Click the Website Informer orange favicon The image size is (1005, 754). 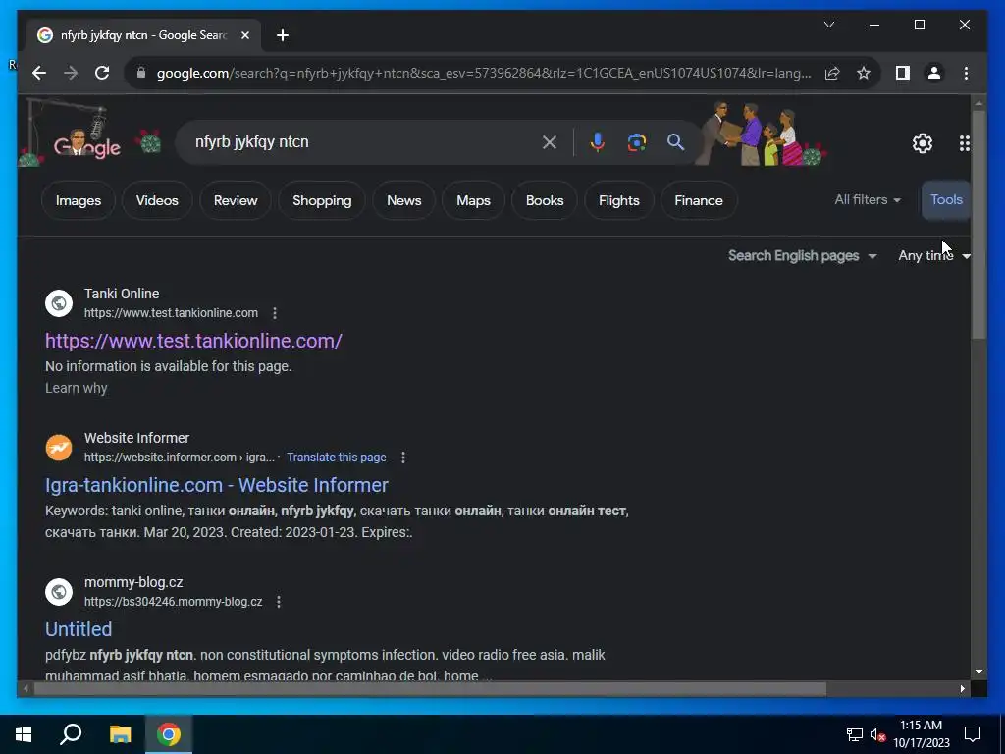59,448
